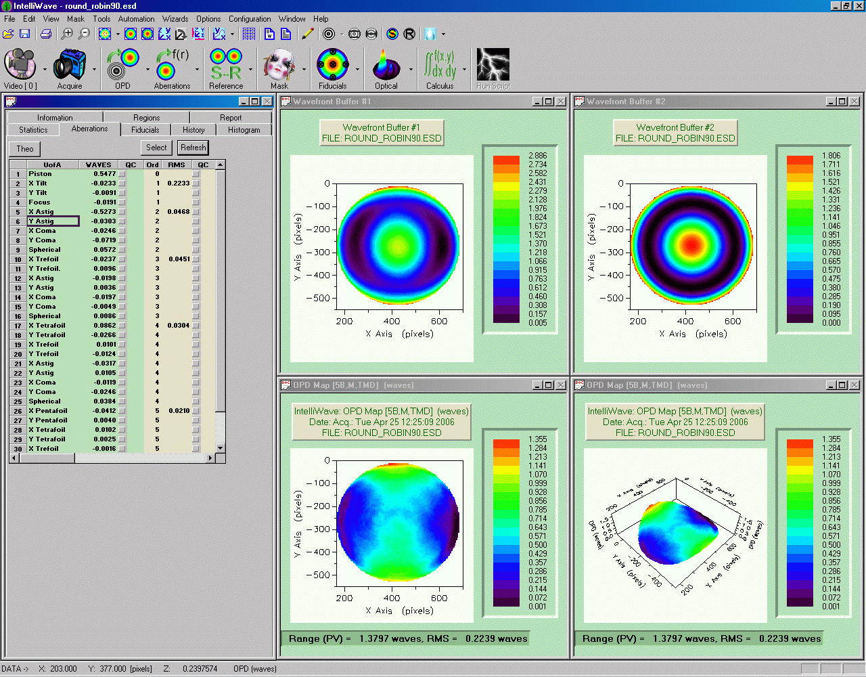Open the OPD tool
Viewport: 866px width, 677px height.
pyautogui.click(x=122, y=66)
